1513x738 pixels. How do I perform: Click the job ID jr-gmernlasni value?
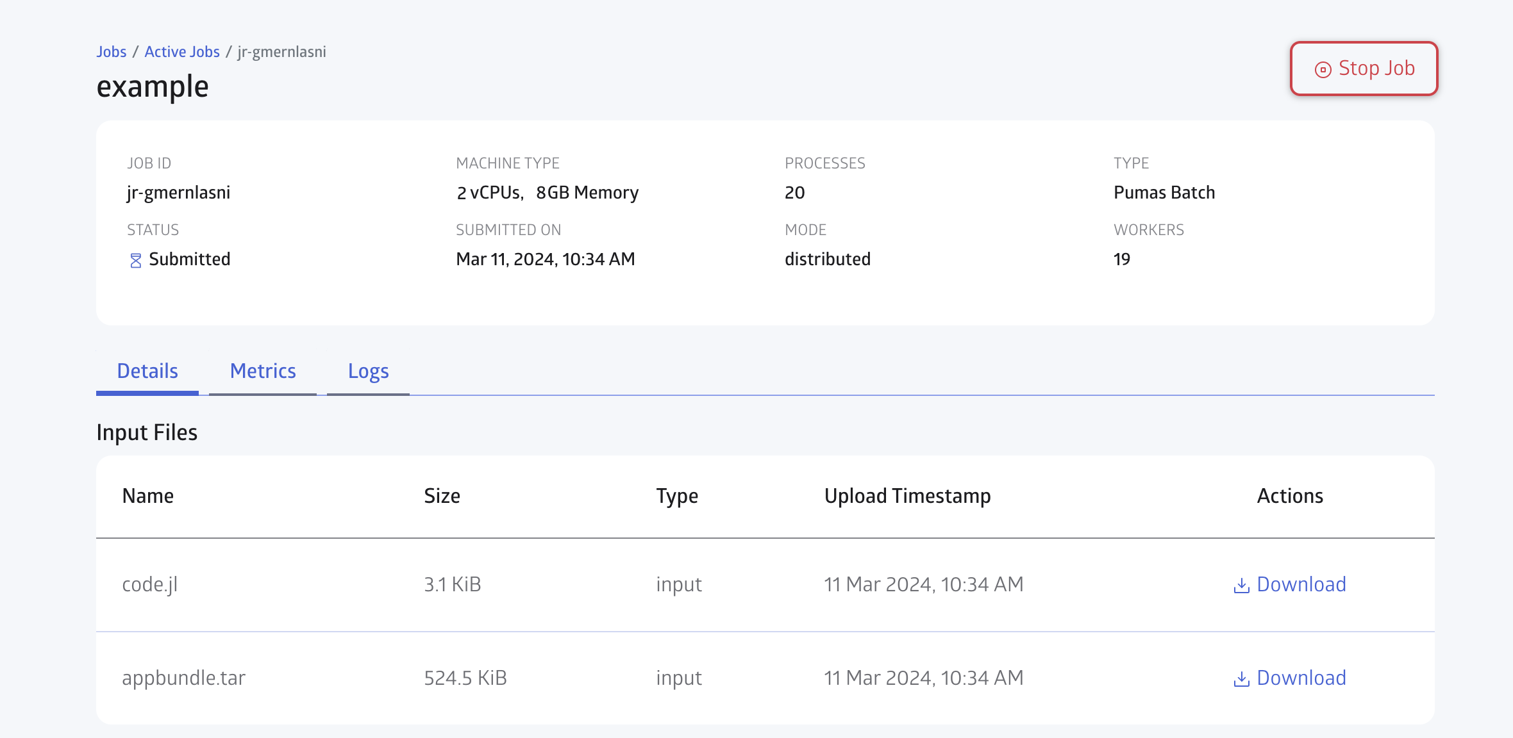179,193
